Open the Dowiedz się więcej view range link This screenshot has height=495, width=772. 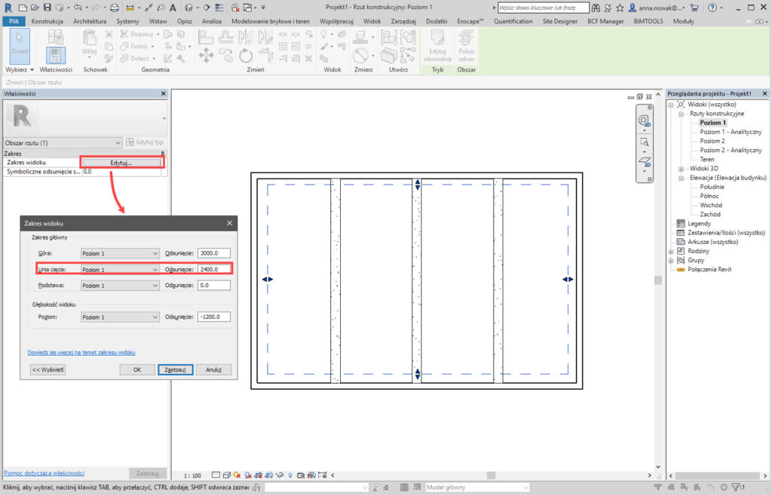point(81,352)
